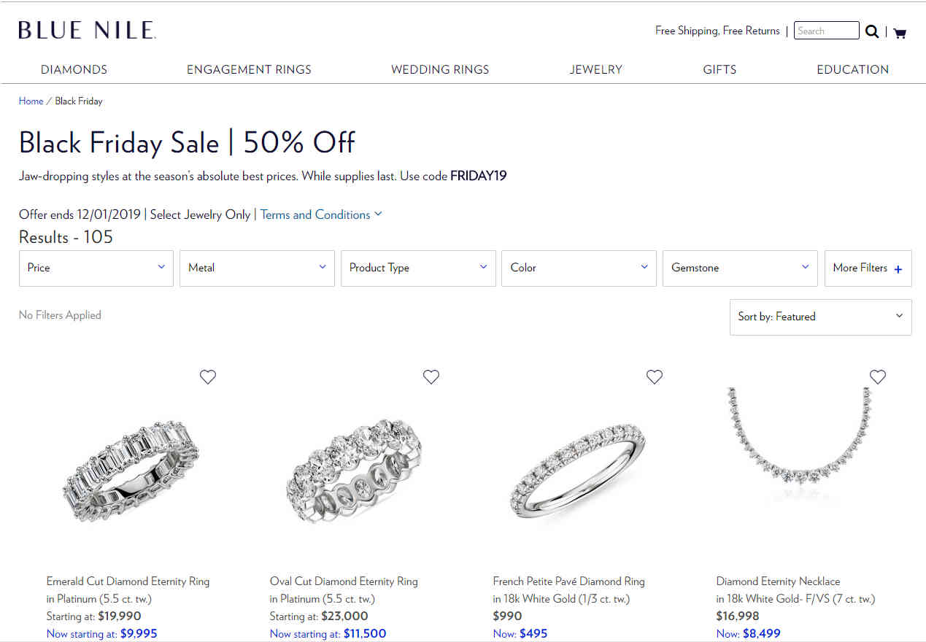The width and height of the screenshot is (926, 642).
Task: Open the Color filter dropdown
Action: pos(579,268)
